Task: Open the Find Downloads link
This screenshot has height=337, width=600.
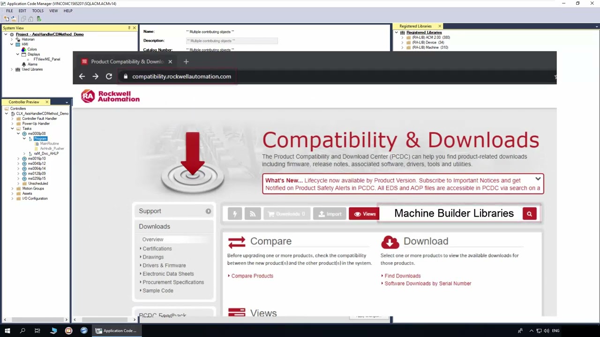Action: pos(403,276)
